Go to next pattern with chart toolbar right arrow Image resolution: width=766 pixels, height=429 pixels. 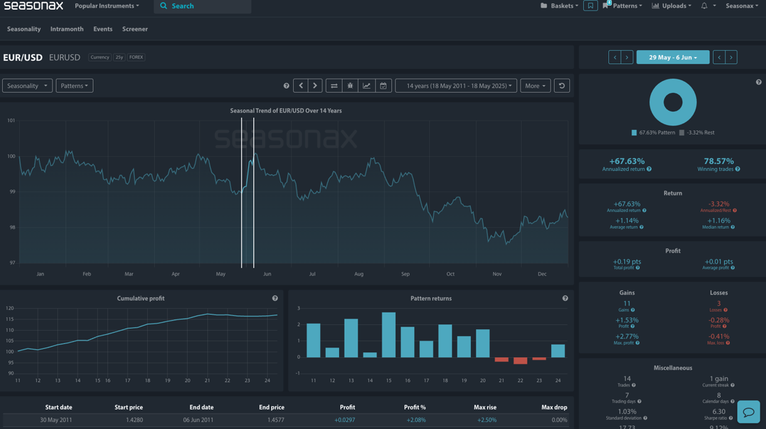pyautogui.click(x=315, y=86)
